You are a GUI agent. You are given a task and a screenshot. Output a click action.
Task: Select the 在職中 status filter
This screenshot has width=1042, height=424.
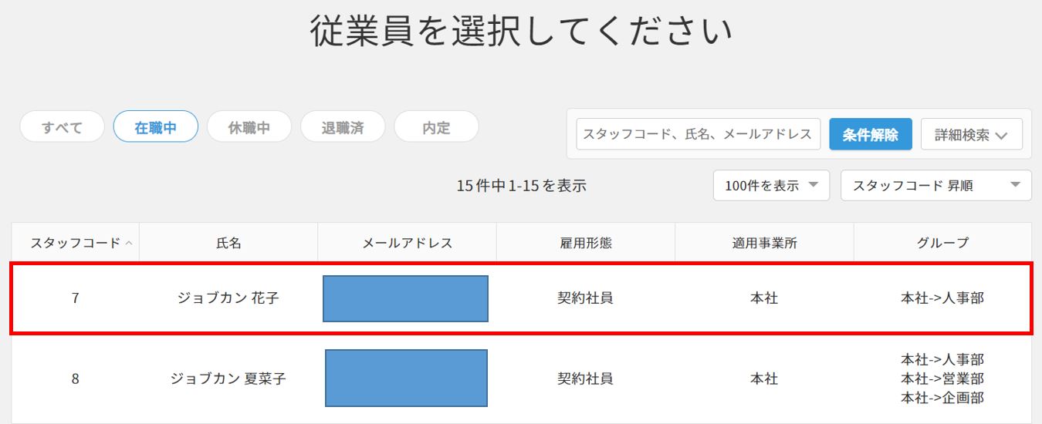[155, 128]
